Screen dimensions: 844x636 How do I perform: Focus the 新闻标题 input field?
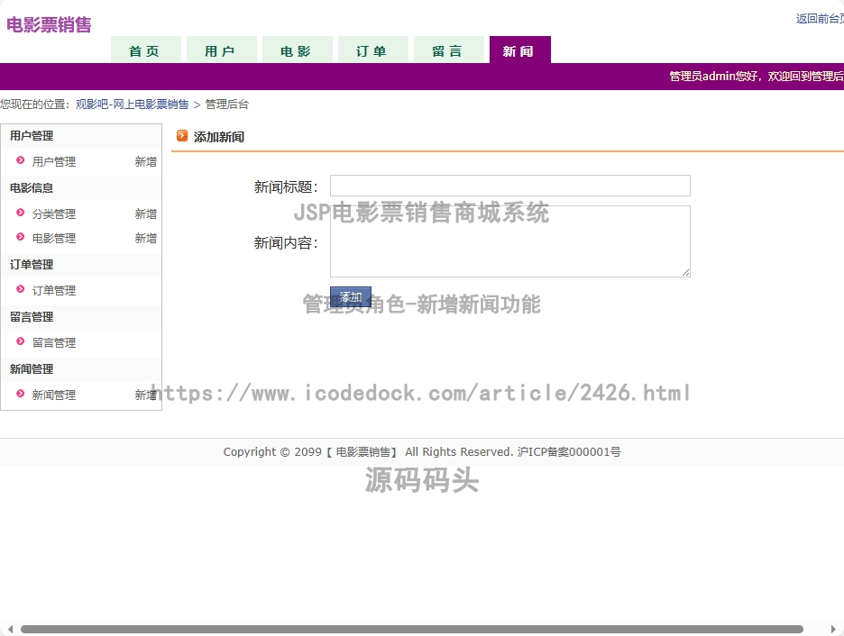[510, 186]
